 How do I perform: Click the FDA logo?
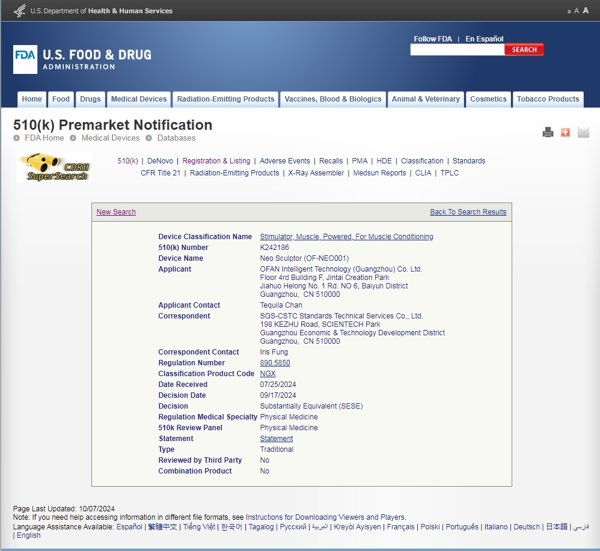click(25, 59)
